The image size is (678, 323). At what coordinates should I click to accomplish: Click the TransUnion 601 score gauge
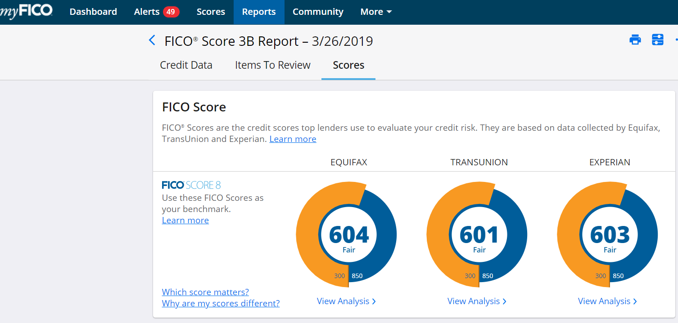[477, 235]
